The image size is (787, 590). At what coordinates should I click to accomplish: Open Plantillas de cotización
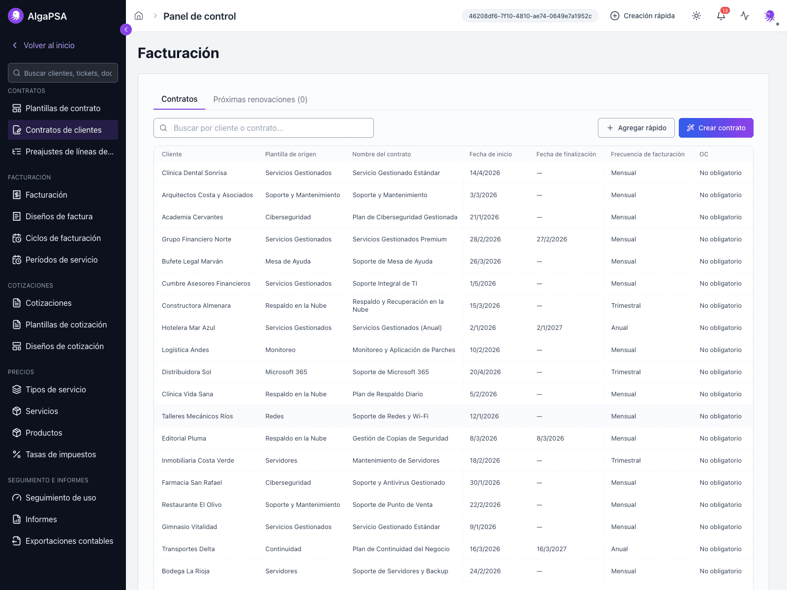point(63,324)
